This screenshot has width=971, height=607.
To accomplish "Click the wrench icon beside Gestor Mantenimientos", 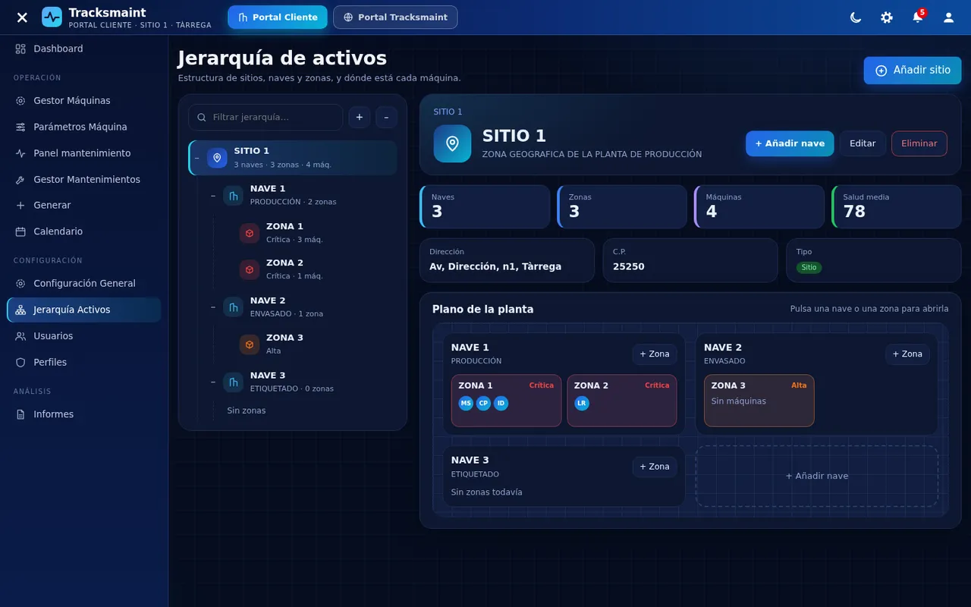I will 20,180.
